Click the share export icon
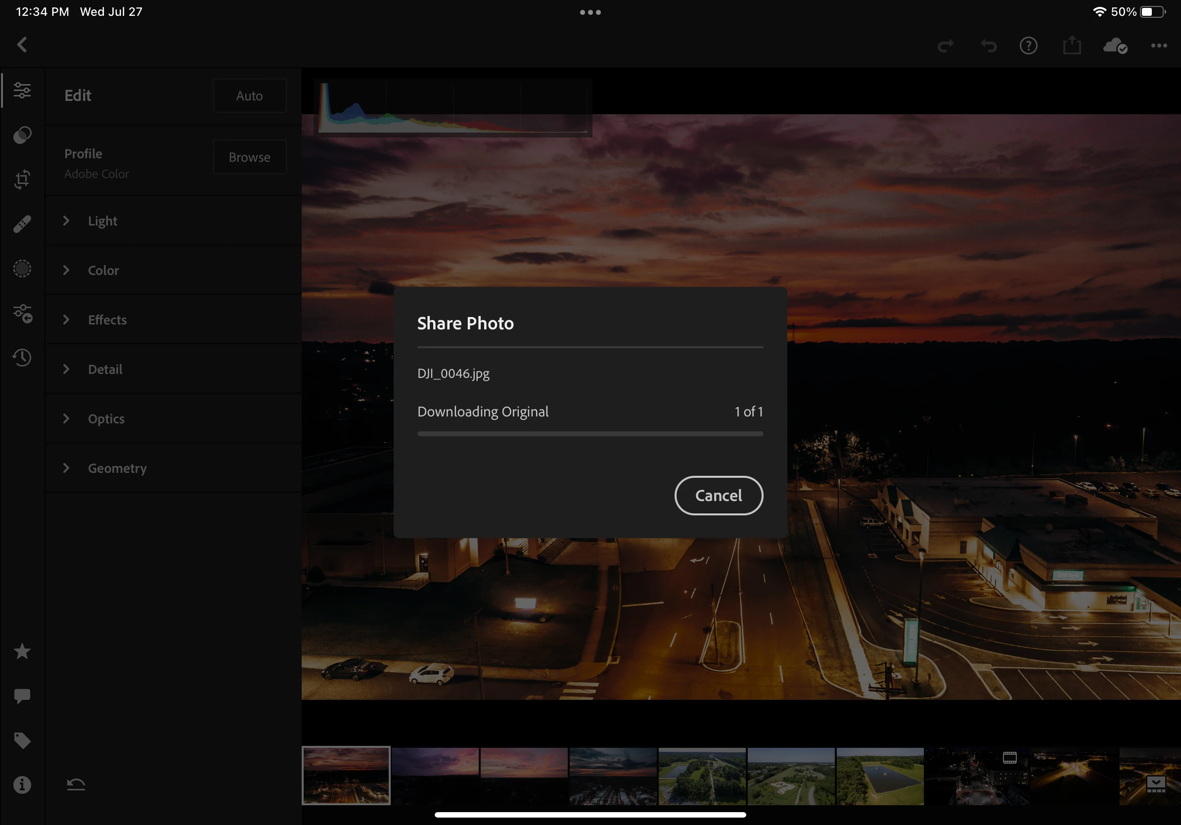1181x825 pixels. pyautogui.click(x=1072, y=46)
